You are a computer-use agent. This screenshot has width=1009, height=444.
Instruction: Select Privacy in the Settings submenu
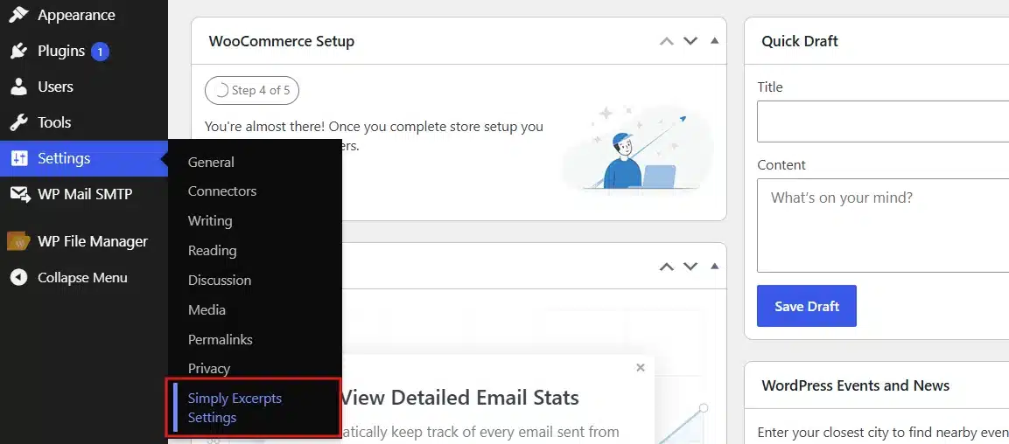tap(209, 369)
